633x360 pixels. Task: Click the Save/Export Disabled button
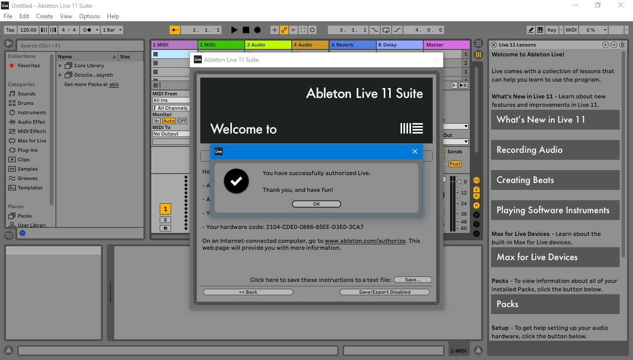click(384, 292)
